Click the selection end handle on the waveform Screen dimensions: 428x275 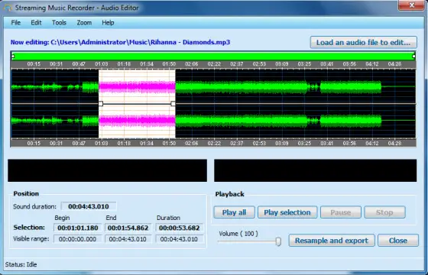point(173,104)
